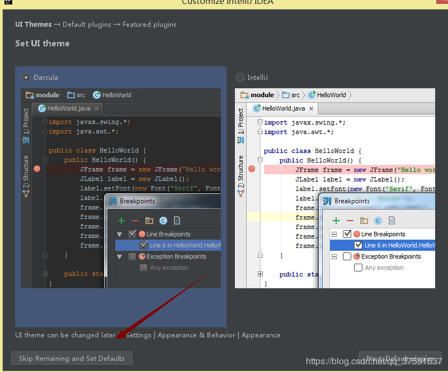This screenshot has height=372, width=448.
Task: Click Breakpoints dialog logo icon in IntelliJ preview
Action: click(x=327, y=201)
